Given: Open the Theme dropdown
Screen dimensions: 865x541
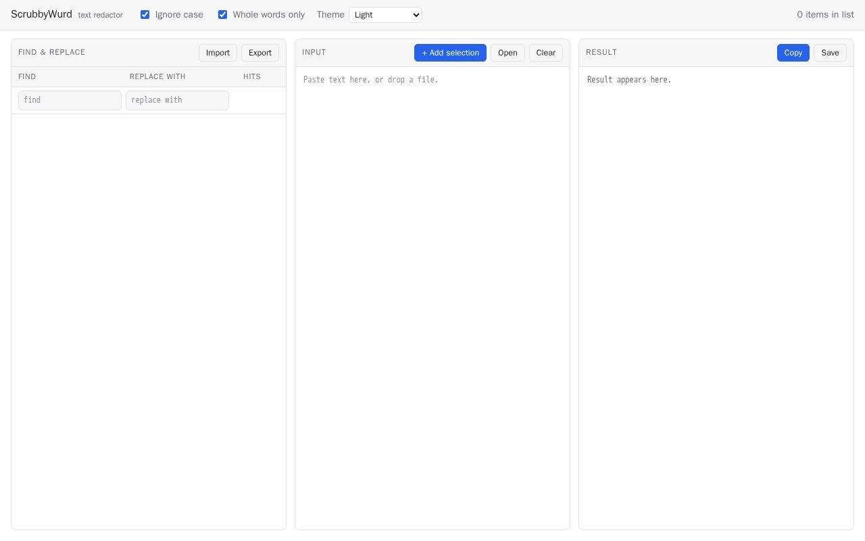Looking at the screenshot, I should click(x=385, y=15).
